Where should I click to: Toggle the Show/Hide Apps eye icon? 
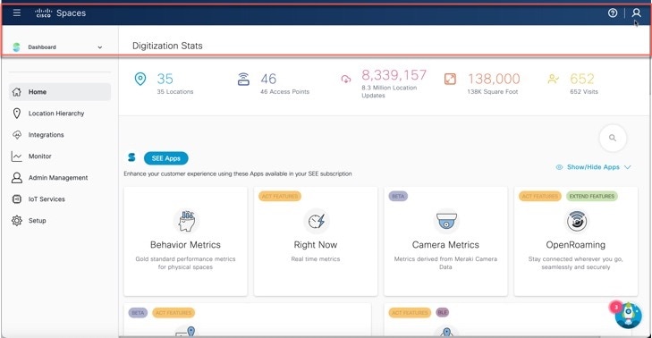(x=559, y=167)
